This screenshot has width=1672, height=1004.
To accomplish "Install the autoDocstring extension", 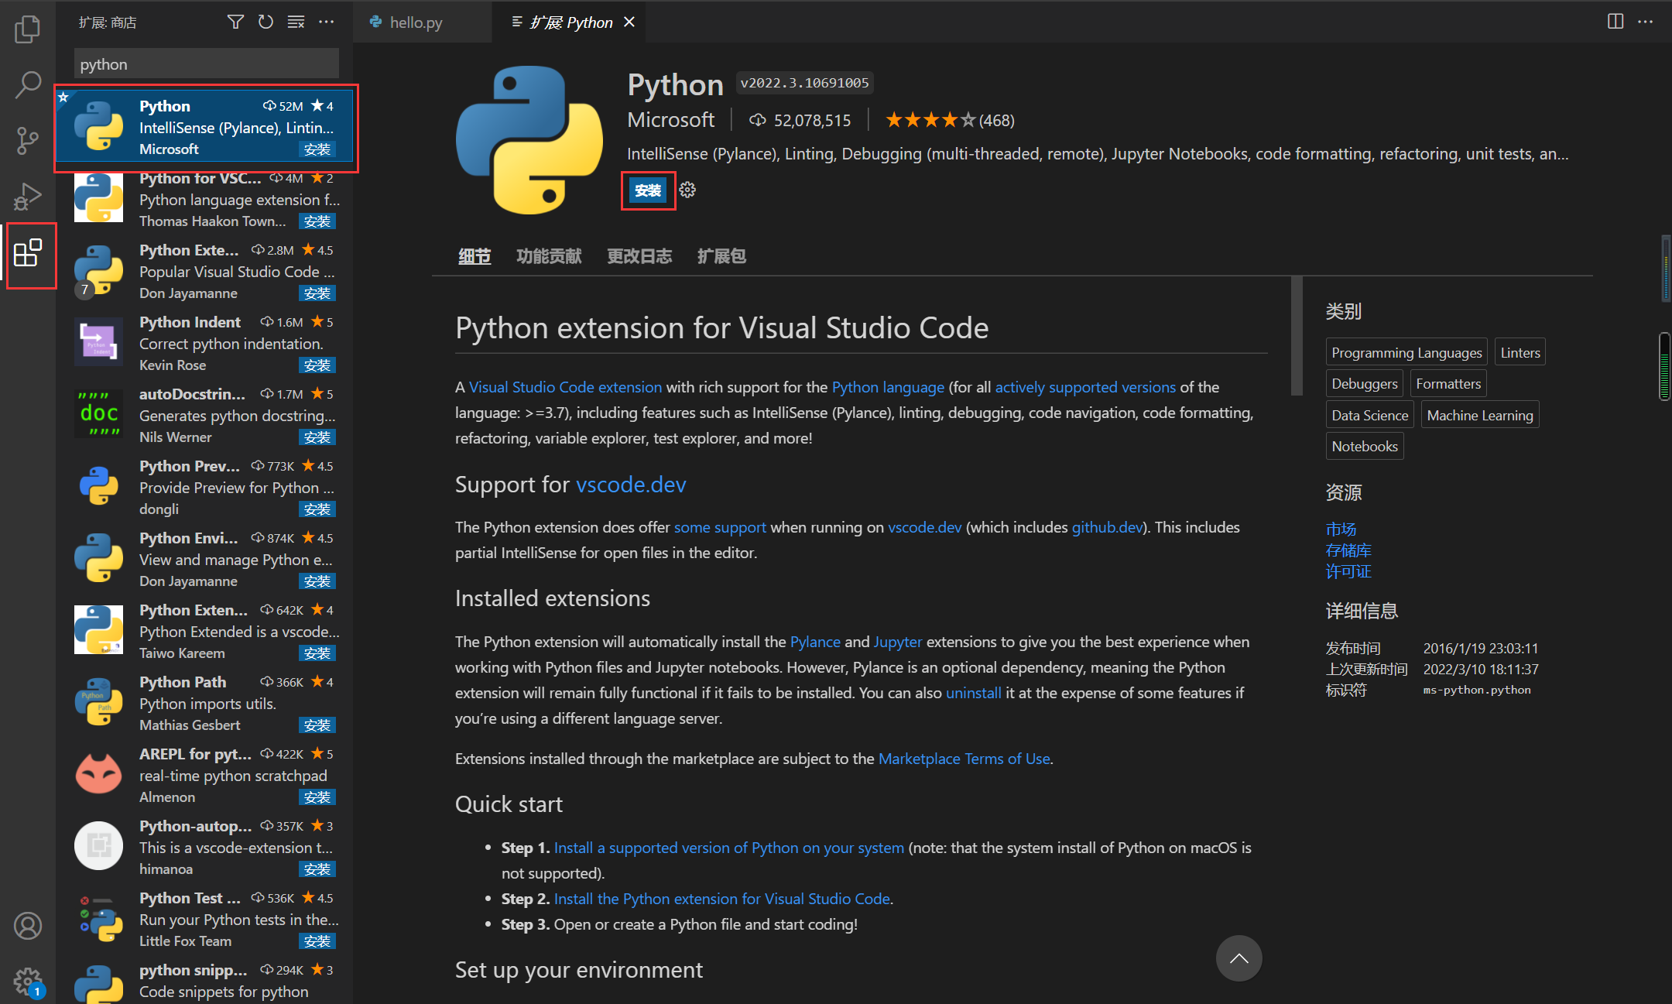I will pyautogui.click(x=317, y=437).
